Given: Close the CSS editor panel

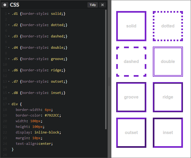Looking at the screenshot, I should (102, 5).
